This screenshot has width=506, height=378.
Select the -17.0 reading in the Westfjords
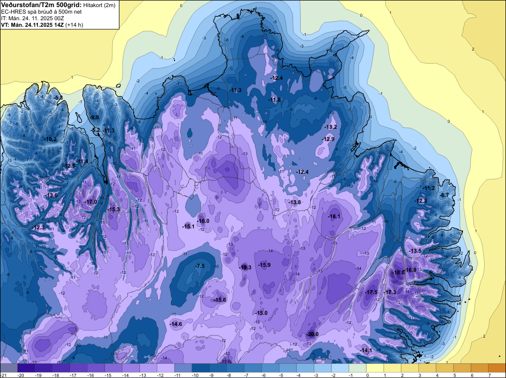pyautogui.click(x=91, y=202)
